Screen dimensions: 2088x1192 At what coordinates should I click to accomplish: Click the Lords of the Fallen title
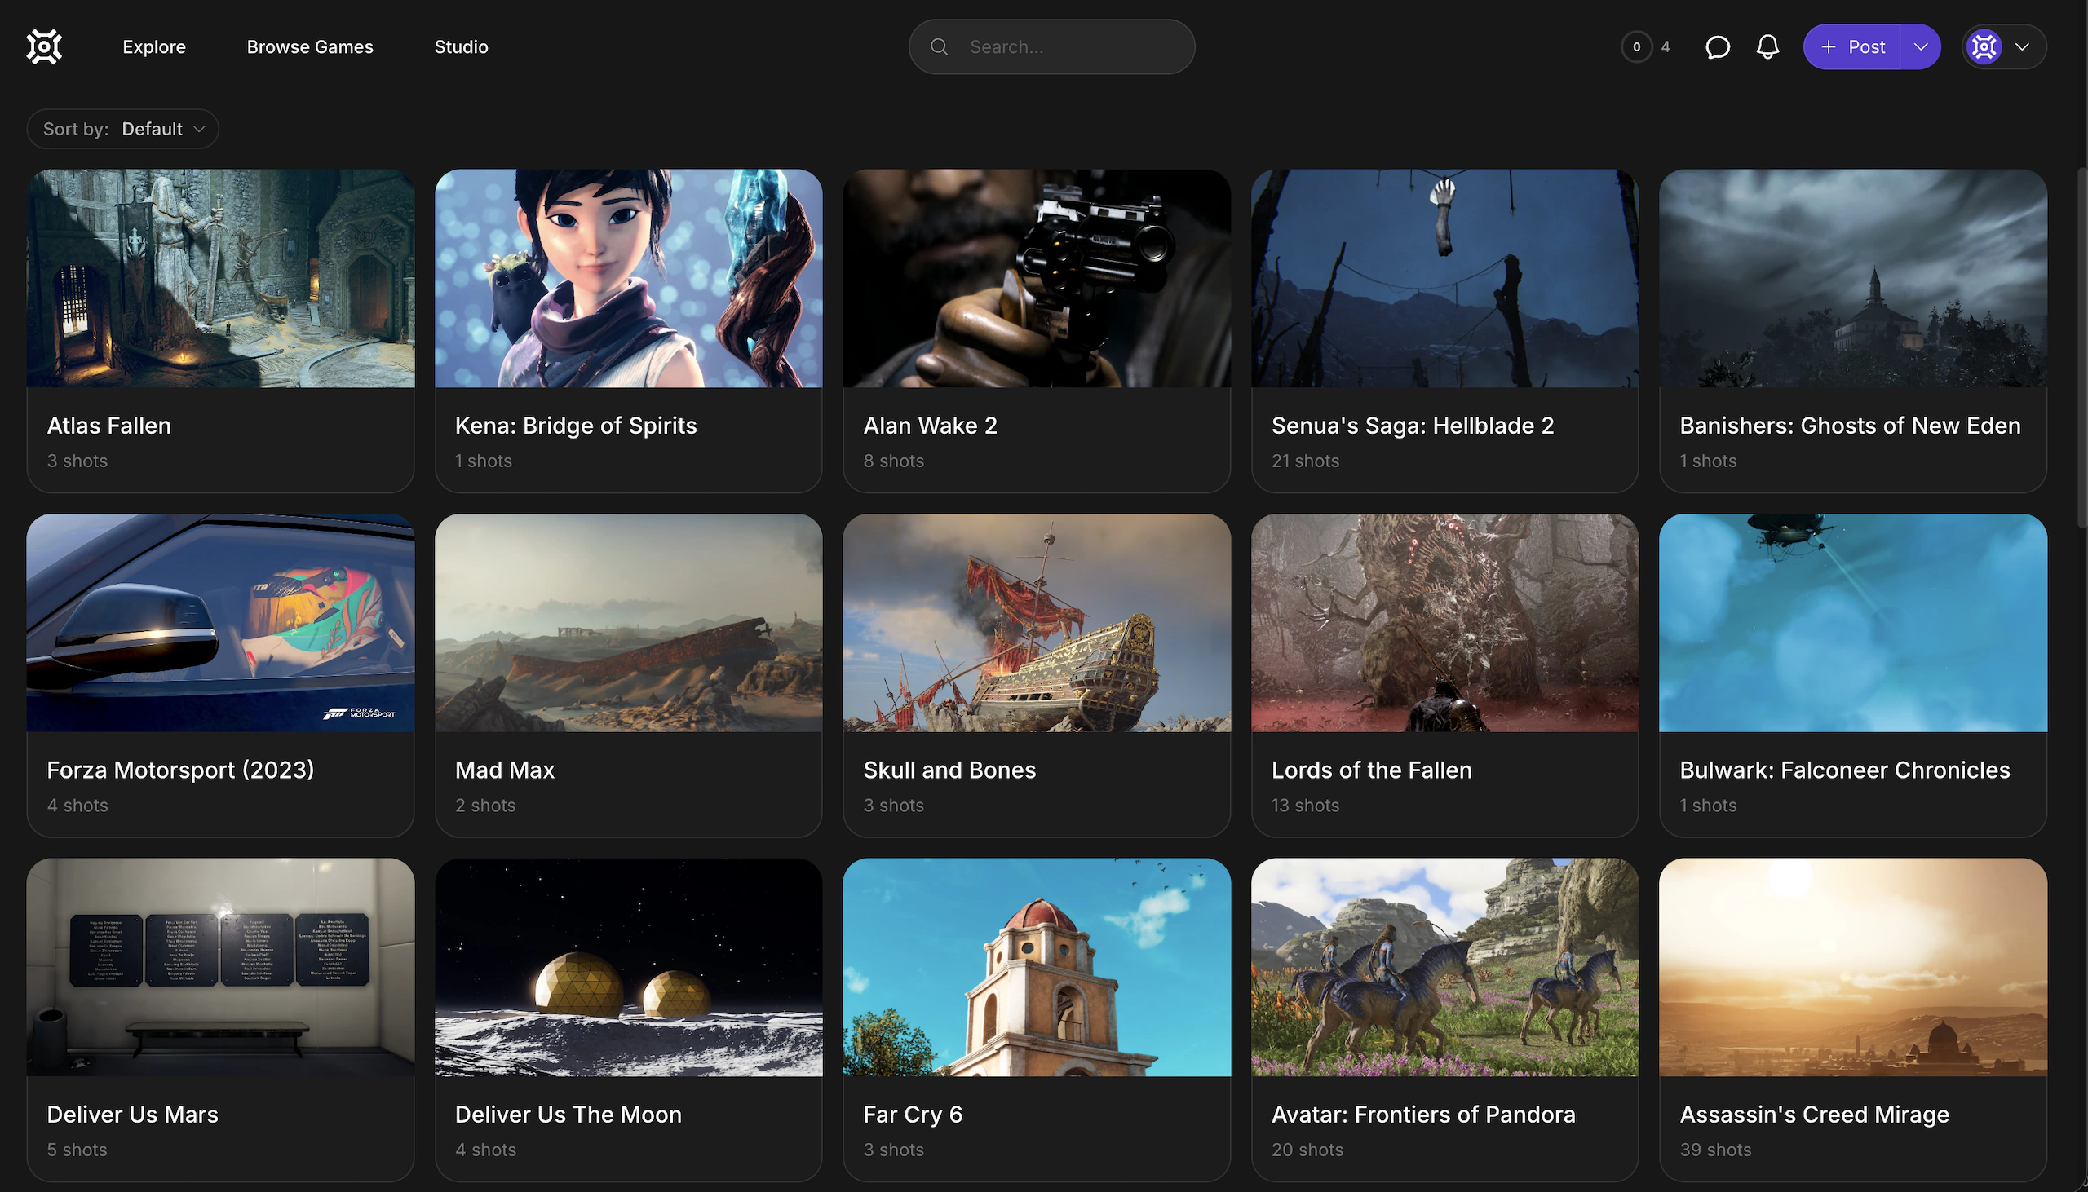point(1372,770)
